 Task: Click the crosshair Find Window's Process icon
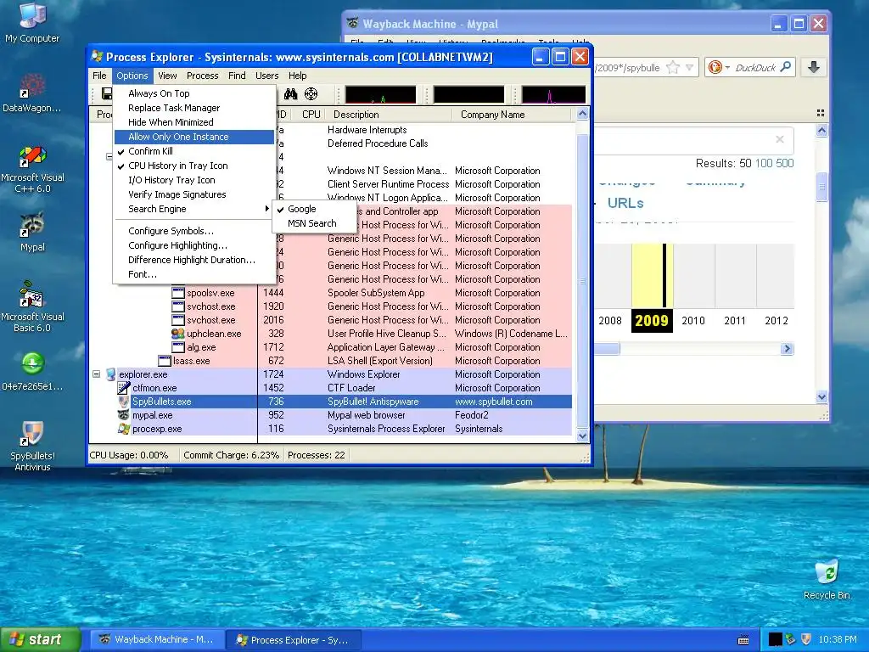pyautogui.click(x=311, y=94)
